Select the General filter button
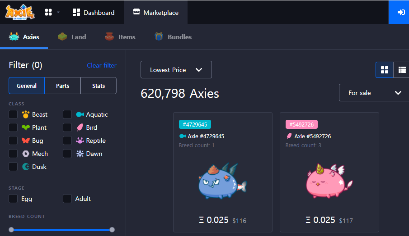The image size is (409, 236). 27,86
